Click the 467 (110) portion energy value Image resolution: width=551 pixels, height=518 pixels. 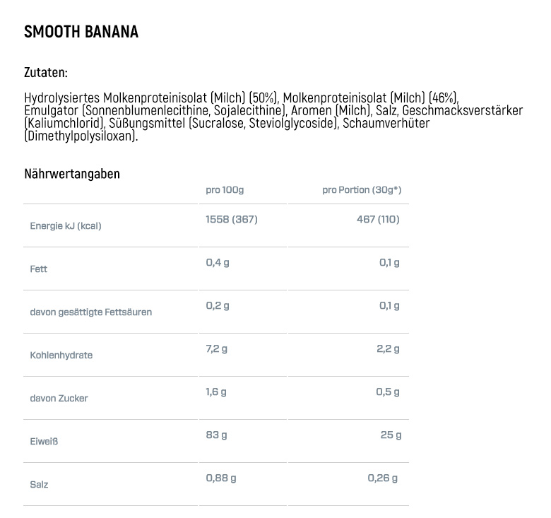378,219
